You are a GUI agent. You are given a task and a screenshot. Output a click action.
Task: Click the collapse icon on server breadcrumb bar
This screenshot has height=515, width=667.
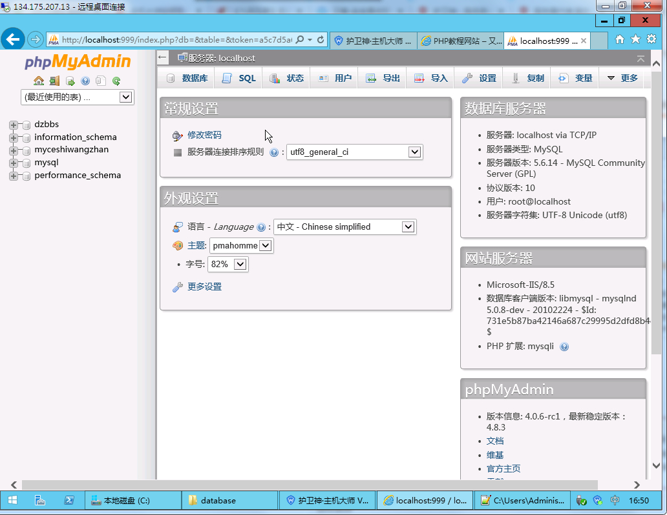(x=641, y=59)
